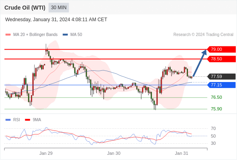Image resolution: width=237 pixels, height=160 pixels.
Task: Click the RSI 30 level label
Action: [x=213, y=143]
